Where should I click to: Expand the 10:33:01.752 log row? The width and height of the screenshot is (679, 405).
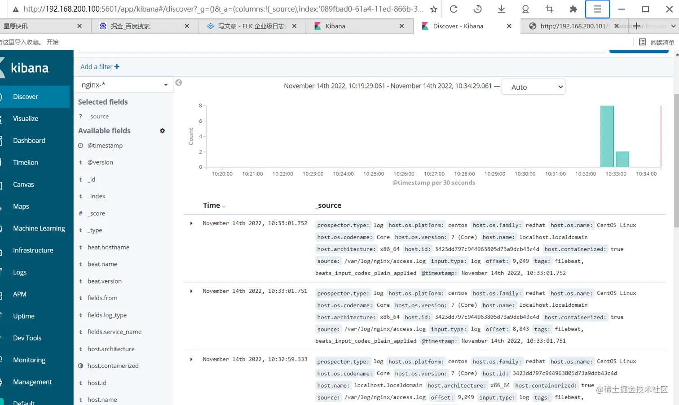click(191, 223)
